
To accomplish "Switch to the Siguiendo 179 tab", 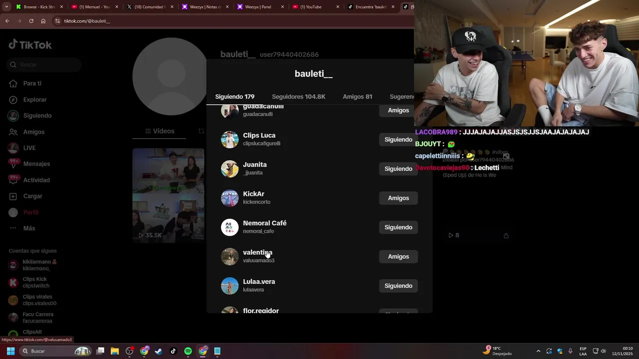I will click(x=235, y=97).
